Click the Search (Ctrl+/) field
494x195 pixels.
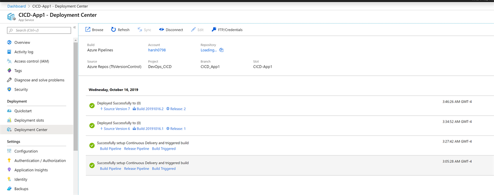[x=39, y=30]
